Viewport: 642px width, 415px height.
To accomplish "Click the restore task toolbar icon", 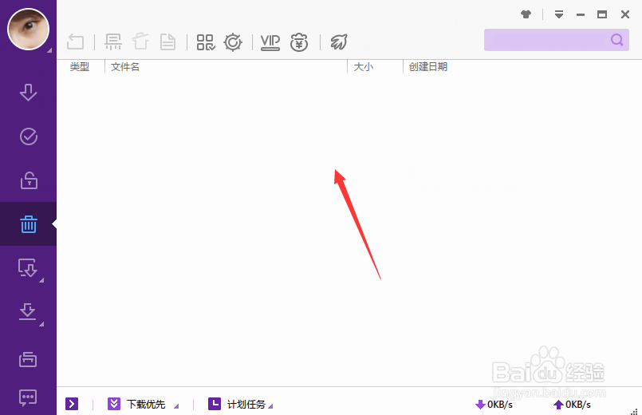I will (75, 41).
